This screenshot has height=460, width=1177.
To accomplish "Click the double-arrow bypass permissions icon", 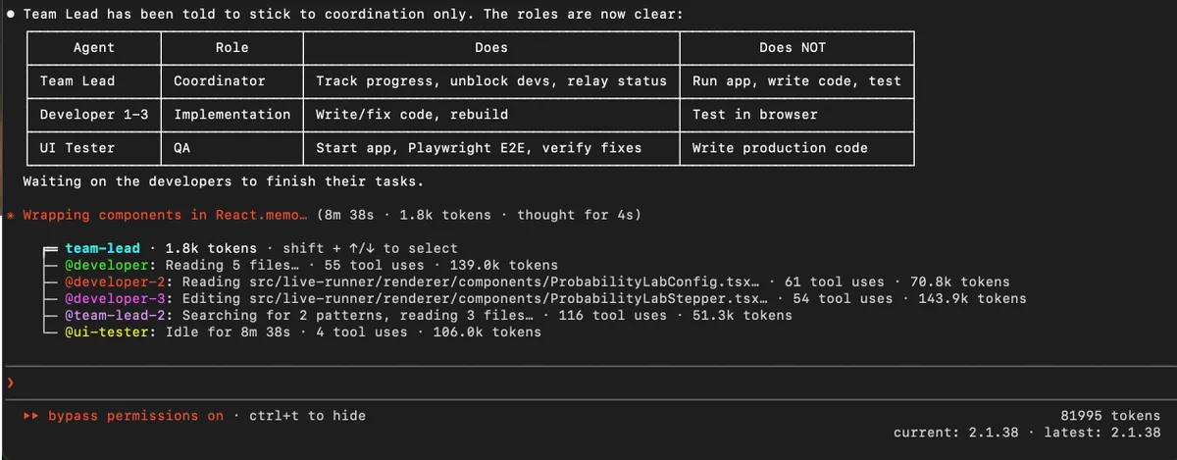I will tap(30, 416).
